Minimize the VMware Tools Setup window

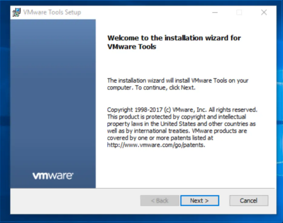(x=215, y=12)
